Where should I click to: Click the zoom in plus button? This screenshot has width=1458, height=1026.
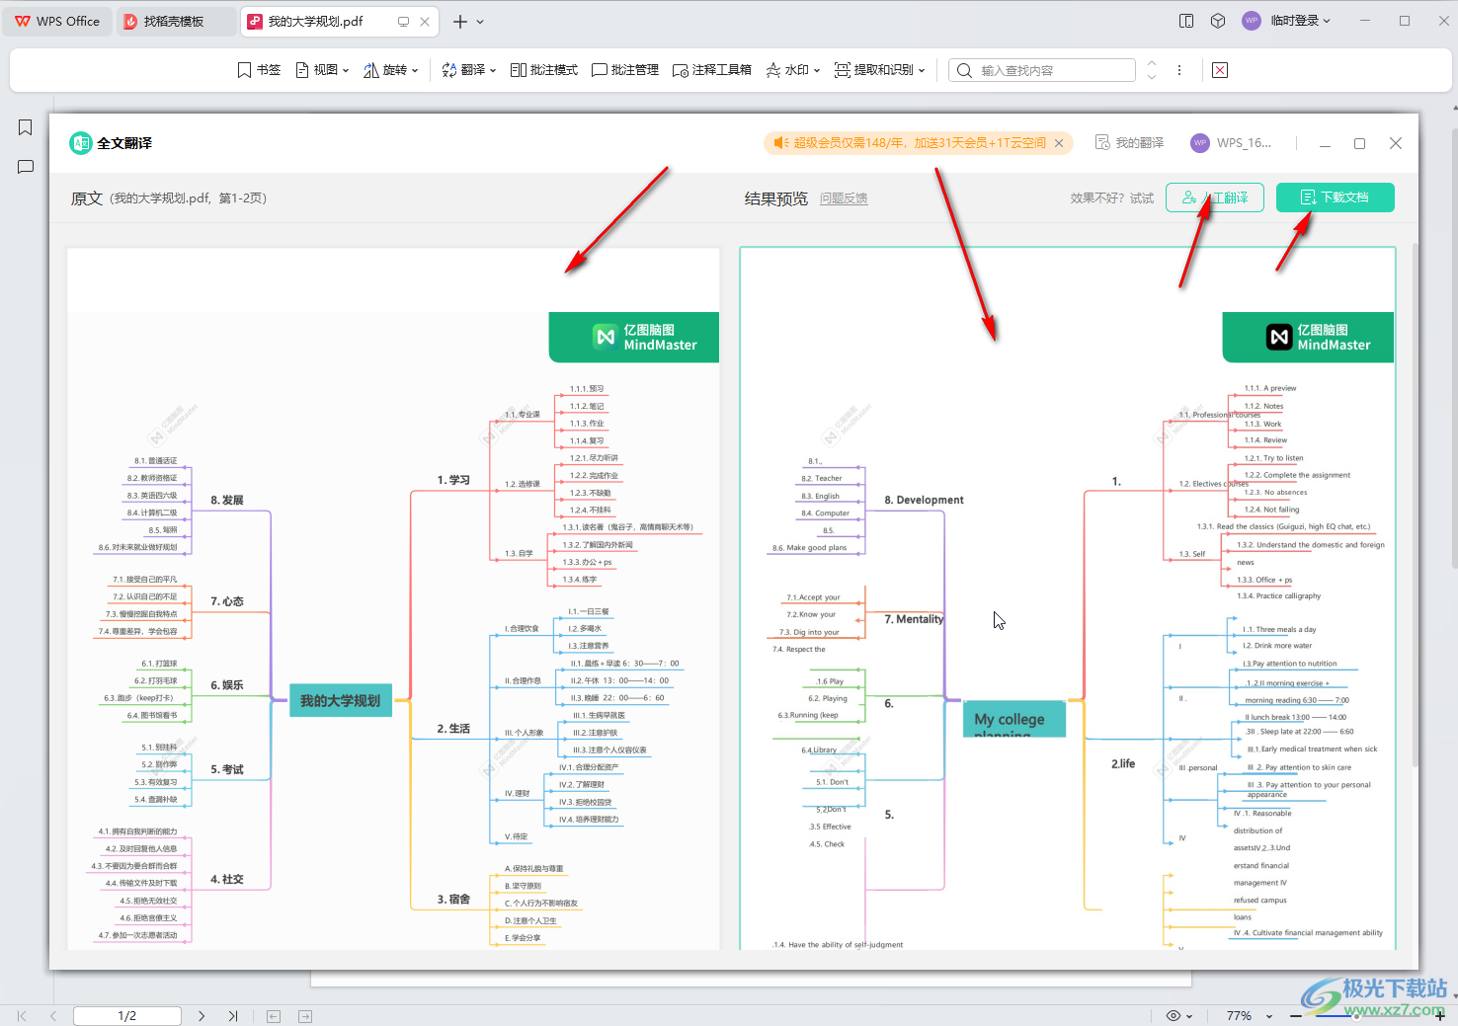[x=1440, y=1015]
